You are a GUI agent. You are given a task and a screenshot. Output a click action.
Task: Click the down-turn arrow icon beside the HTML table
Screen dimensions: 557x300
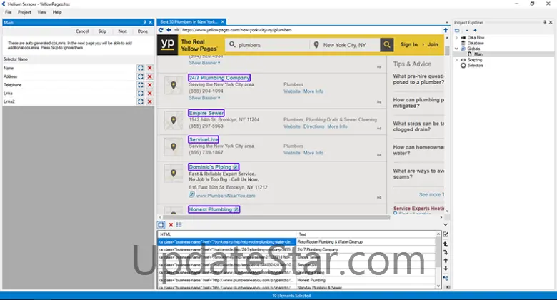click(446, 252)
